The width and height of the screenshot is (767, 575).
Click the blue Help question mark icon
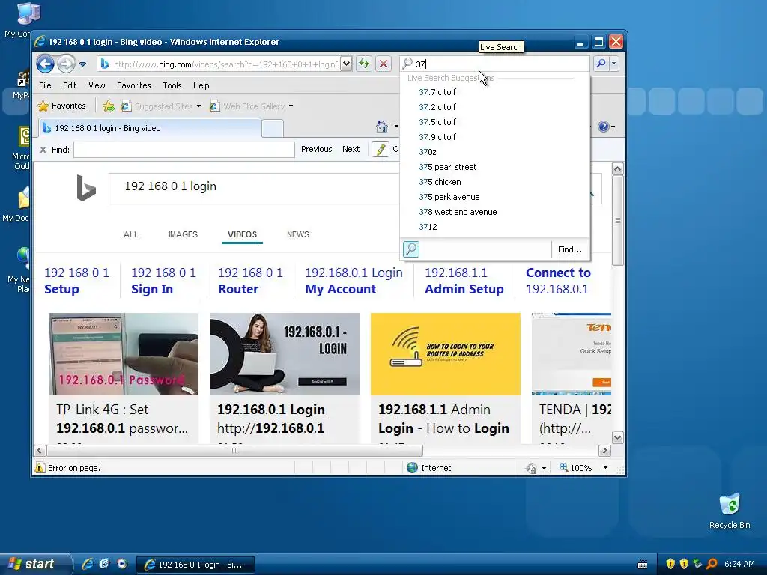click(604, 127)
